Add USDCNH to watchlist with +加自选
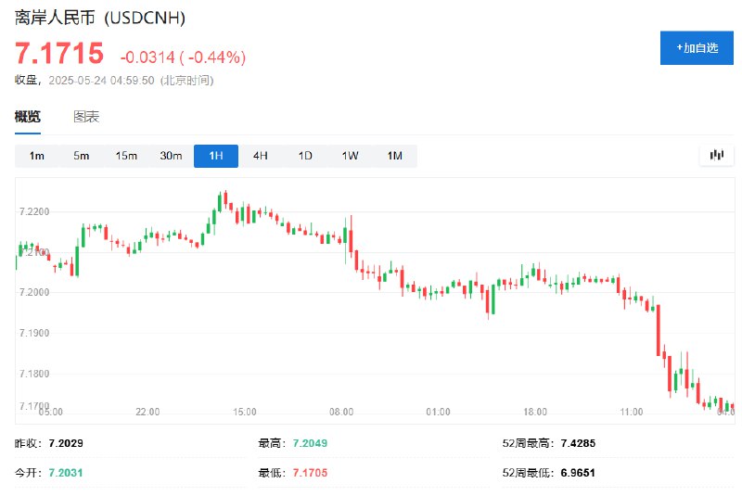The image size is (742, 496). (x=697, y=48)
